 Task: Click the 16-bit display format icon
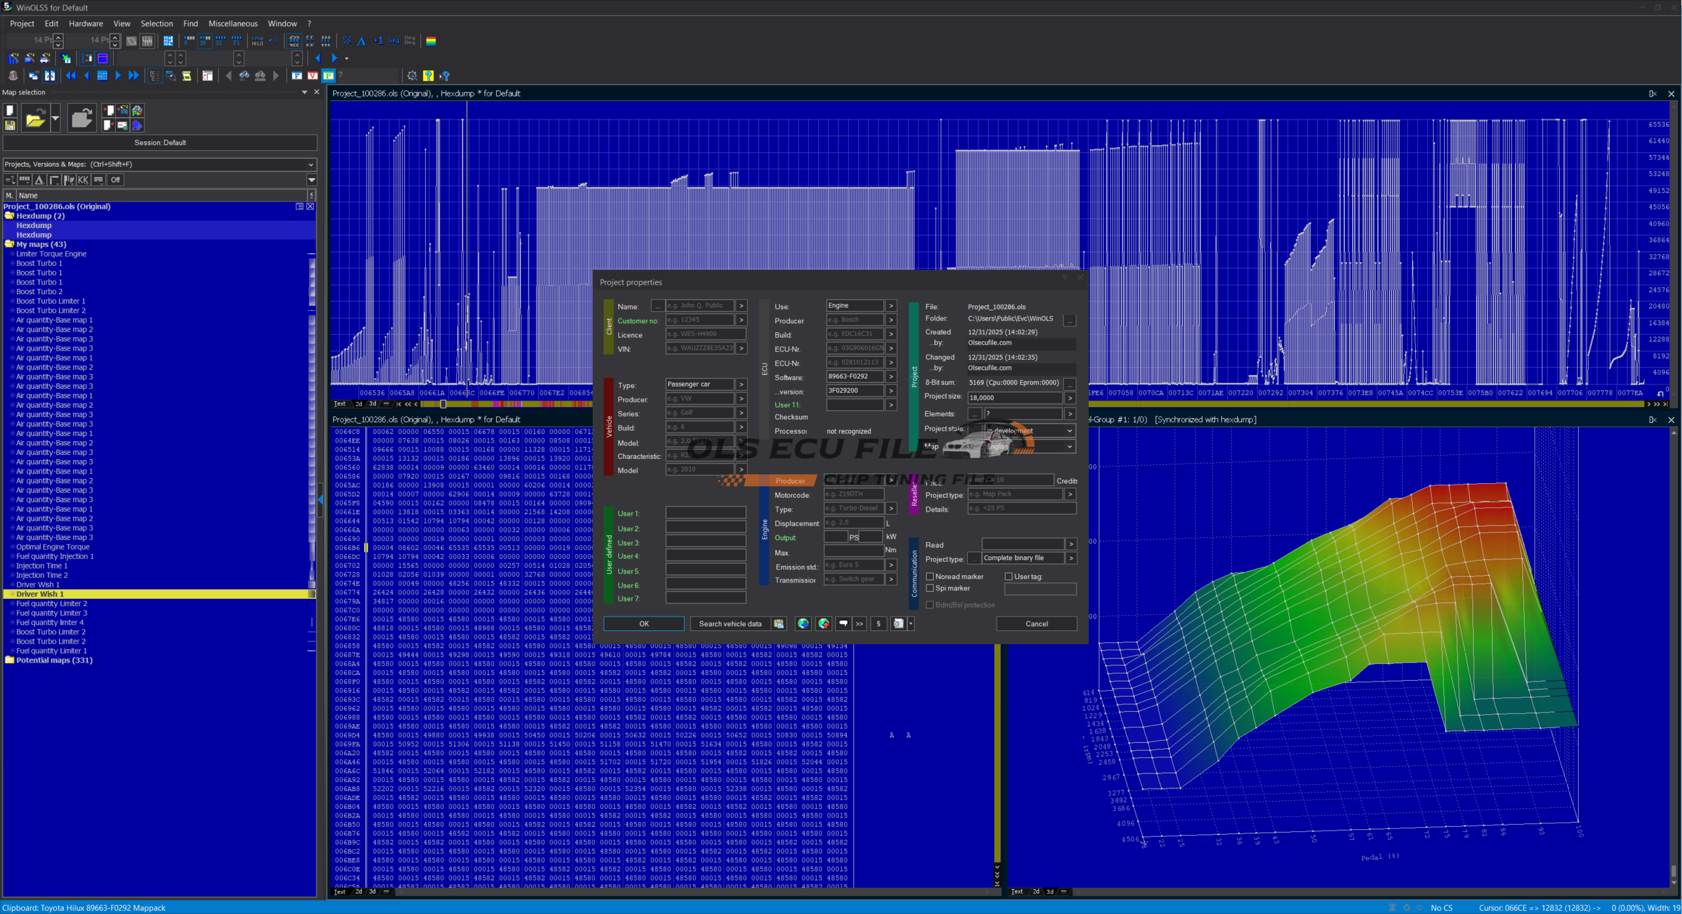205,41
